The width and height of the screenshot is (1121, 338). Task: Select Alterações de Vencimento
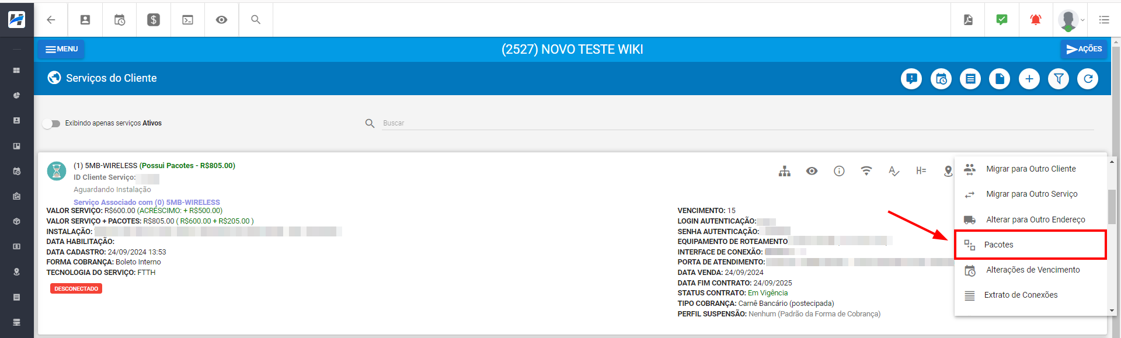click(1031, 270)
